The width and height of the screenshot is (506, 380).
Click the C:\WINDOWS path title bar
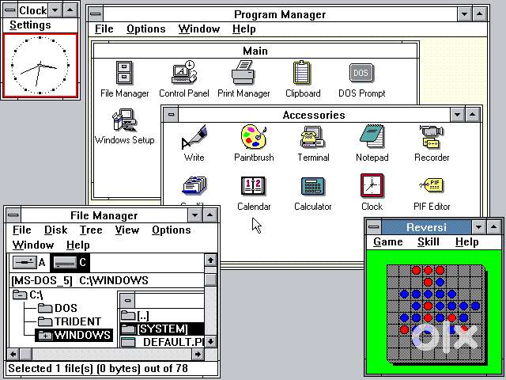(107, 280)
